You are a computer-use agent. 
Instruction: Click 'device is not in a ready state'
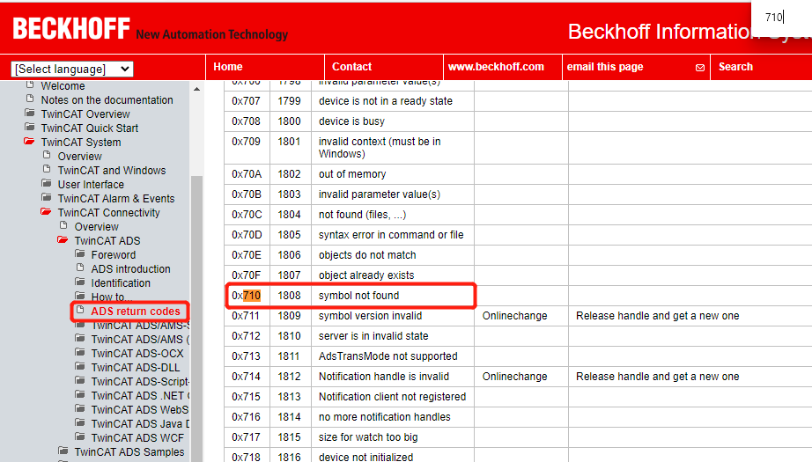pos(385,101)
